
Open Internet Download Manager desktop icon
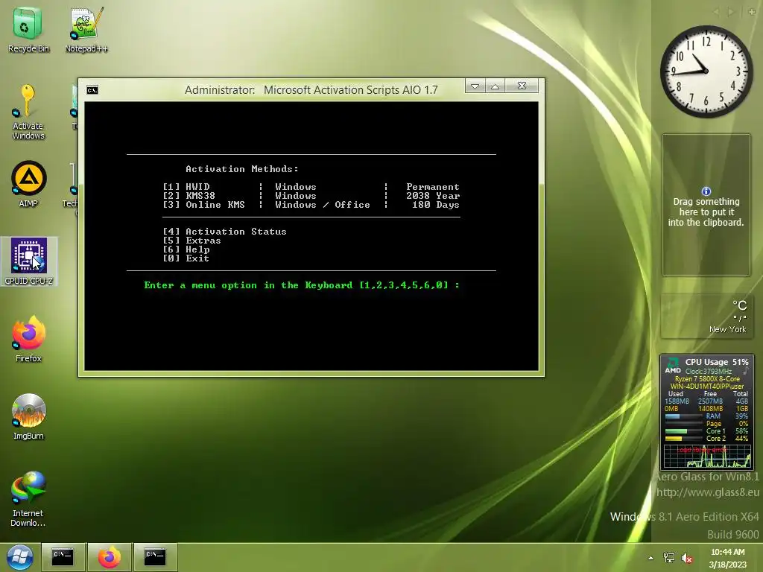pos(28,498)
